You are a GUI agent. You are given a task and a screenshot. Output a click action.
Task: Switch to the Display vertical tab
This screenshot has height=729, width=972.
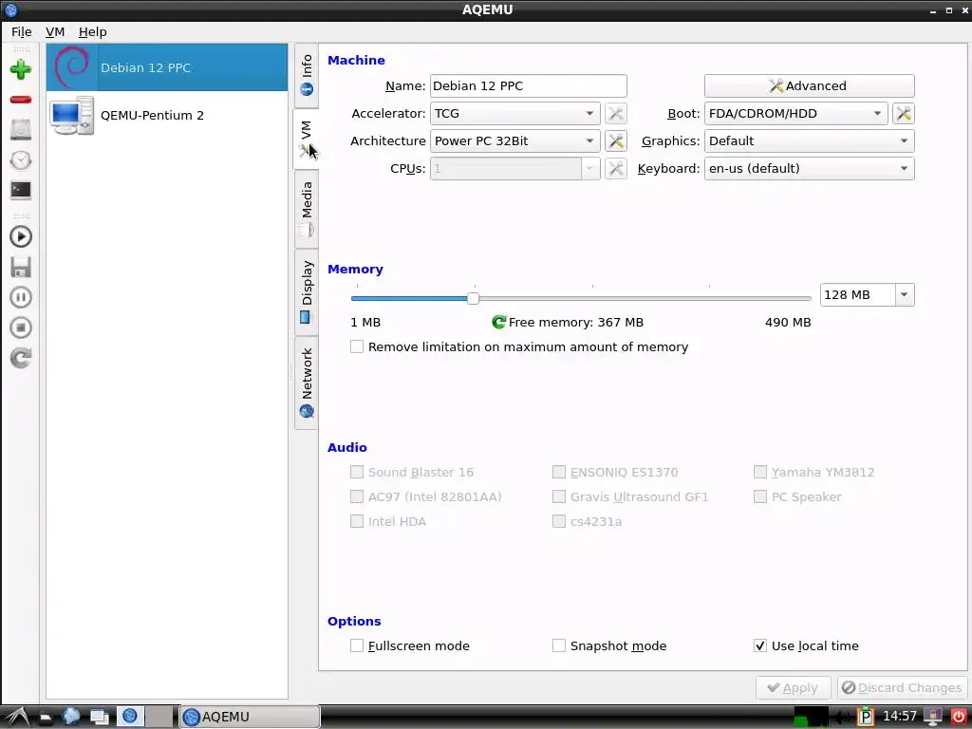(307, 291)
